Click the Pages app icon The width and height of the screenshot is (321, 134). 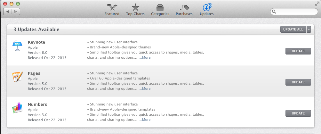point(17,77)
